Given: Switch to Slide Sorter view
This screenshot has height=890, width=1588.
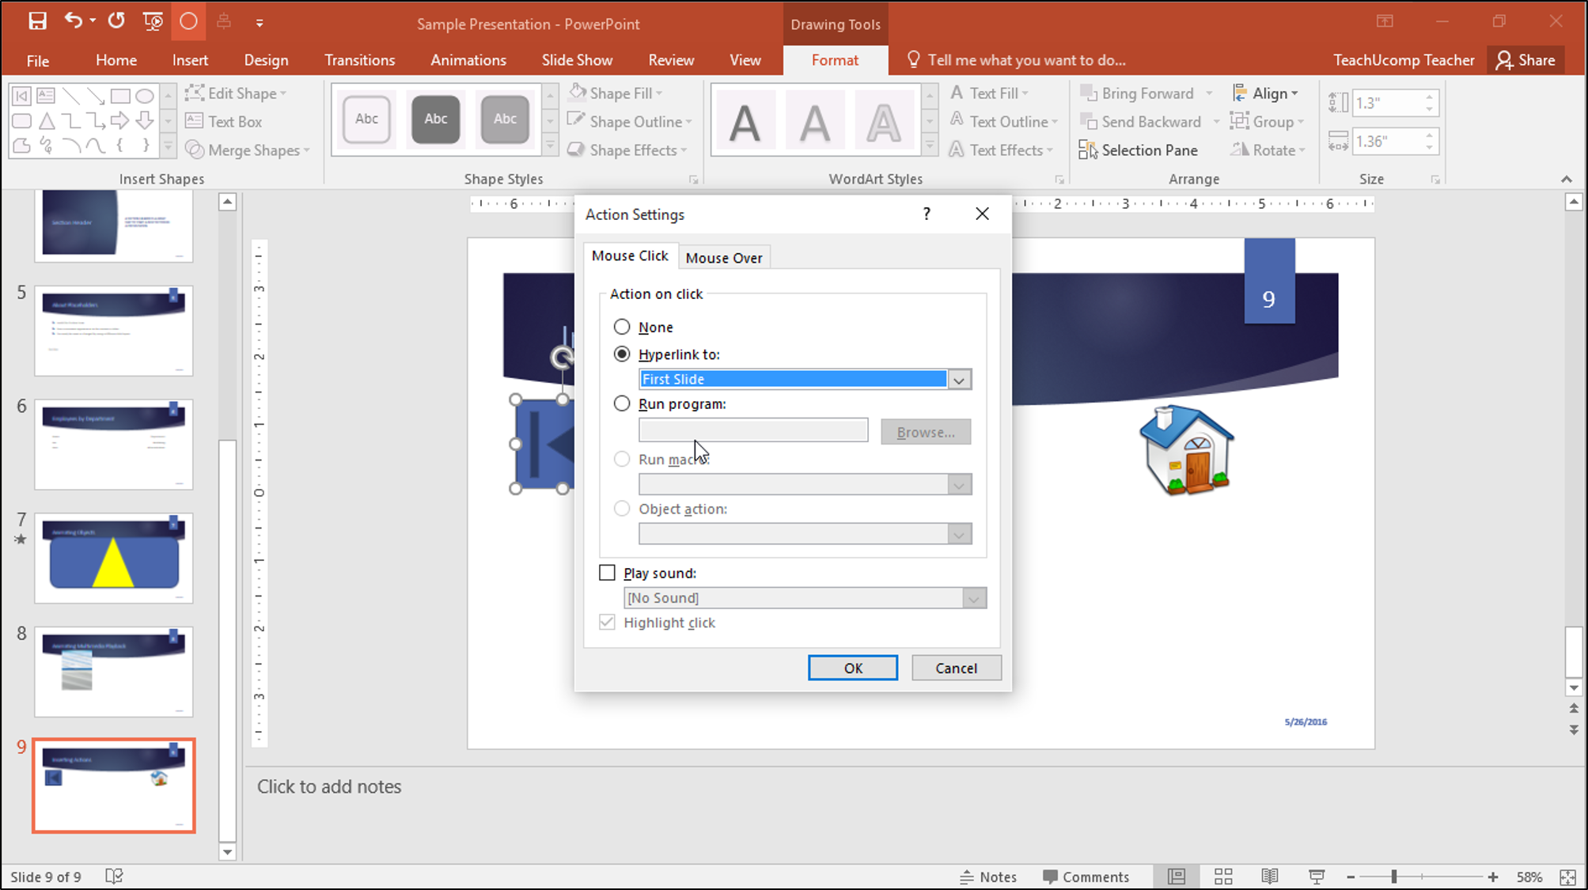Looking at the screenshot, I should (1222, 876).
